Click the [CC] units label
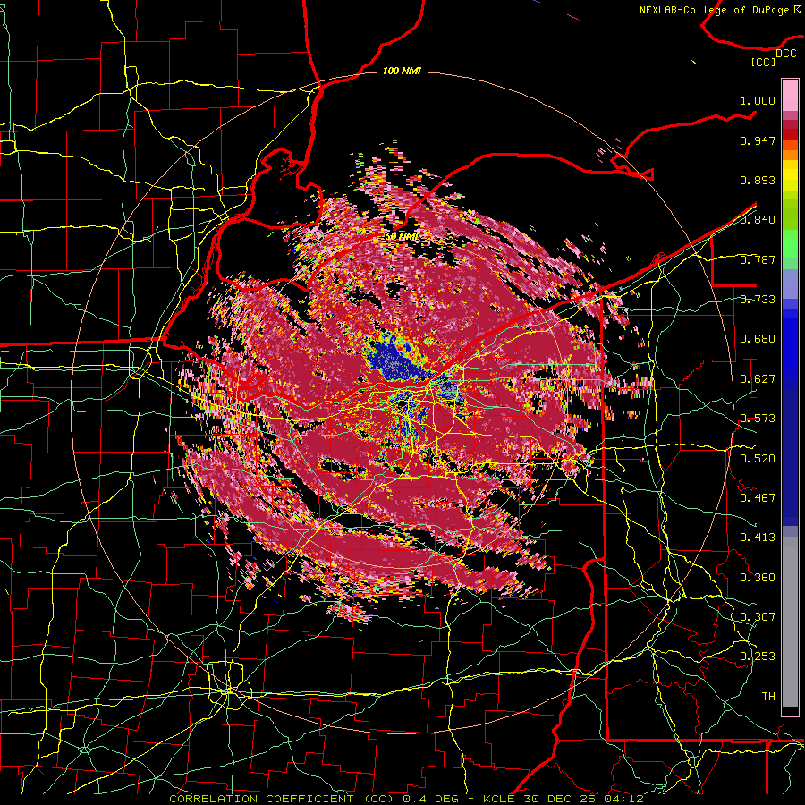This screenshot has height=805, width=805. (764, 62)
